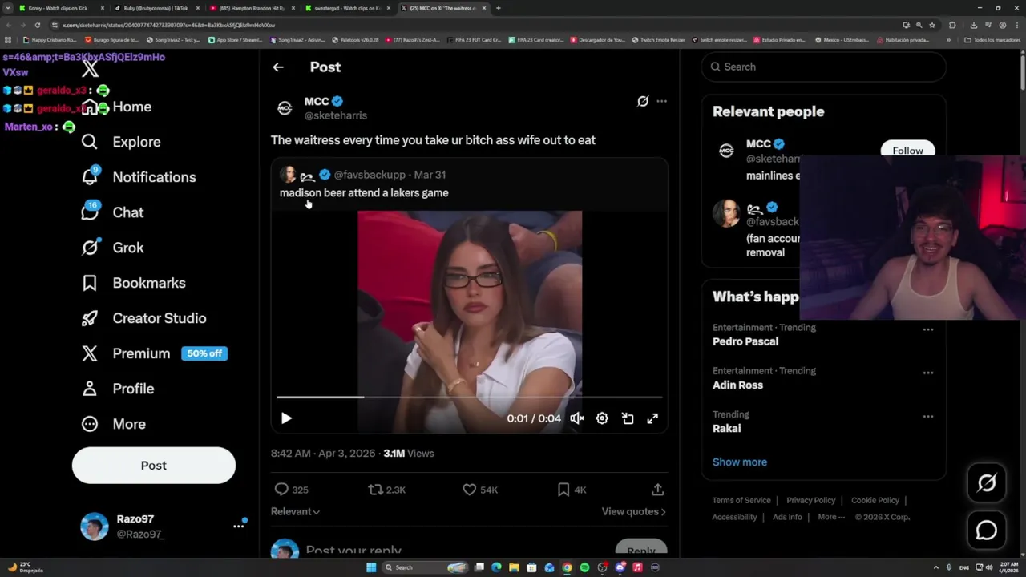Click Razo97 profile avatar
The width and height of the screenshot is (1026, 577).
(x=95, y=527)
